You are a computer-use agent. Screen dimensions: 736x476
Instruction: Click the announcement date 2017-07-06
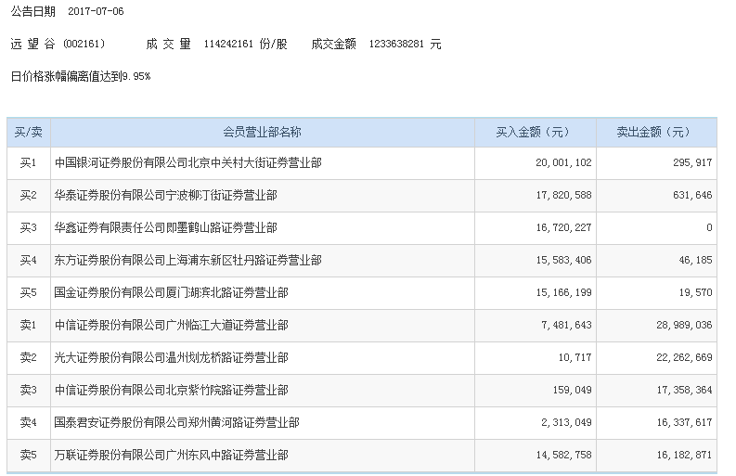tap(96, 11)
